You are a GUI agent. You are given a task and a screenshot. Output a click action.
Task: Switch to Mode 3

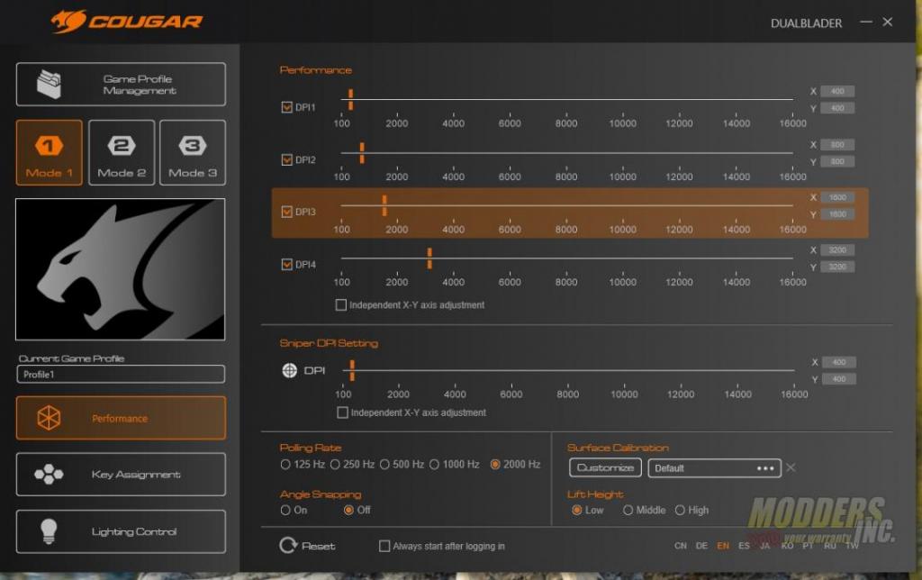[193, 152]
